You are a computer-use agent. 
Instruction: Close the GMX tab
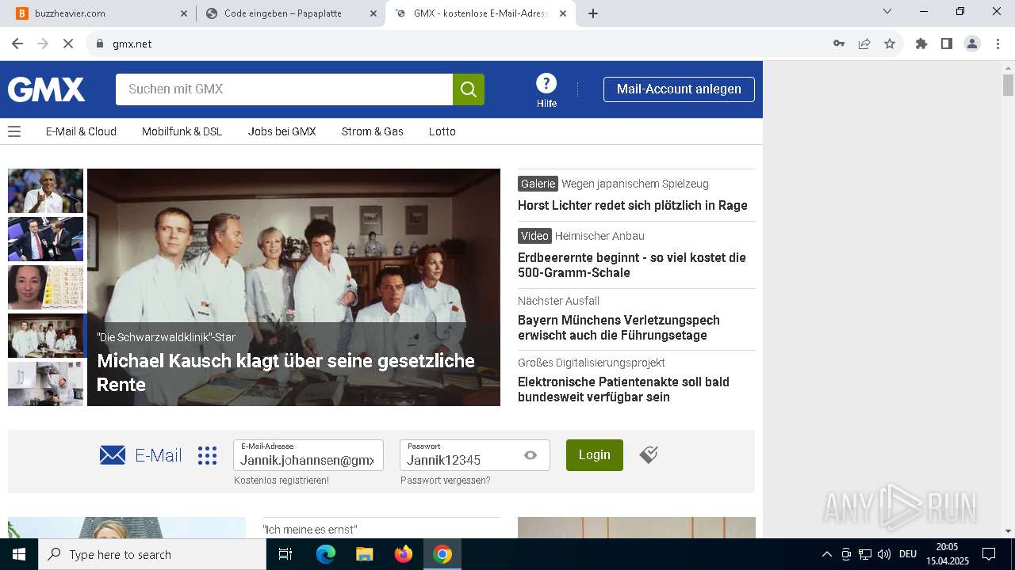pyautogui.click(x=563, y=13)
